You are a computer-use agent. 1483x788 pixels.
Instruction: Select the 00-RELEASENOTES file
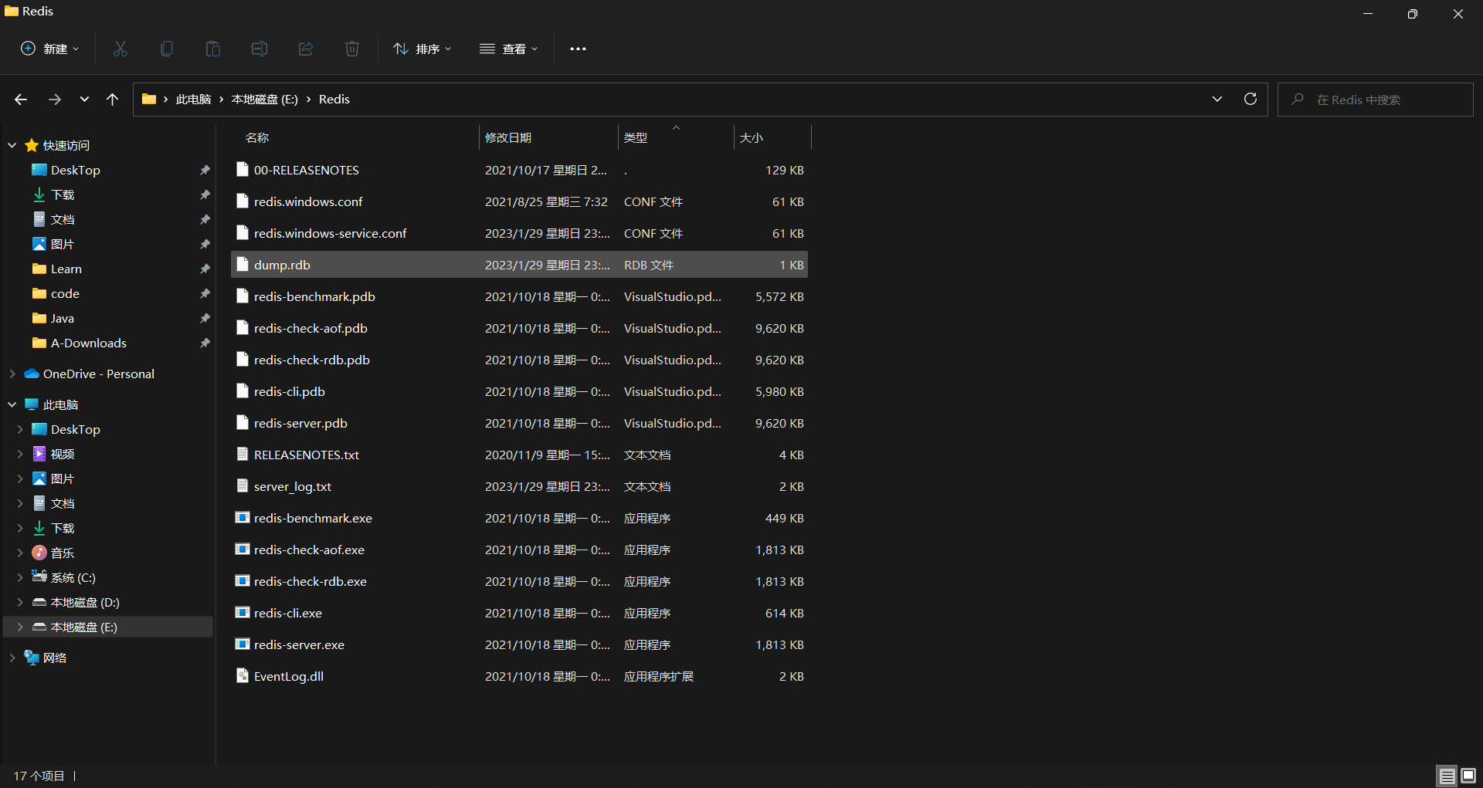click(519, 170)
